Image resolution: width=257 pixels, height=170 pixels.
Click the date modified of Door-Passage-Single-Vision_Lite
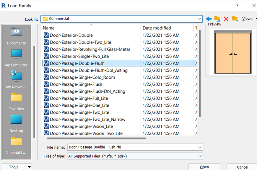pos(161,126)
